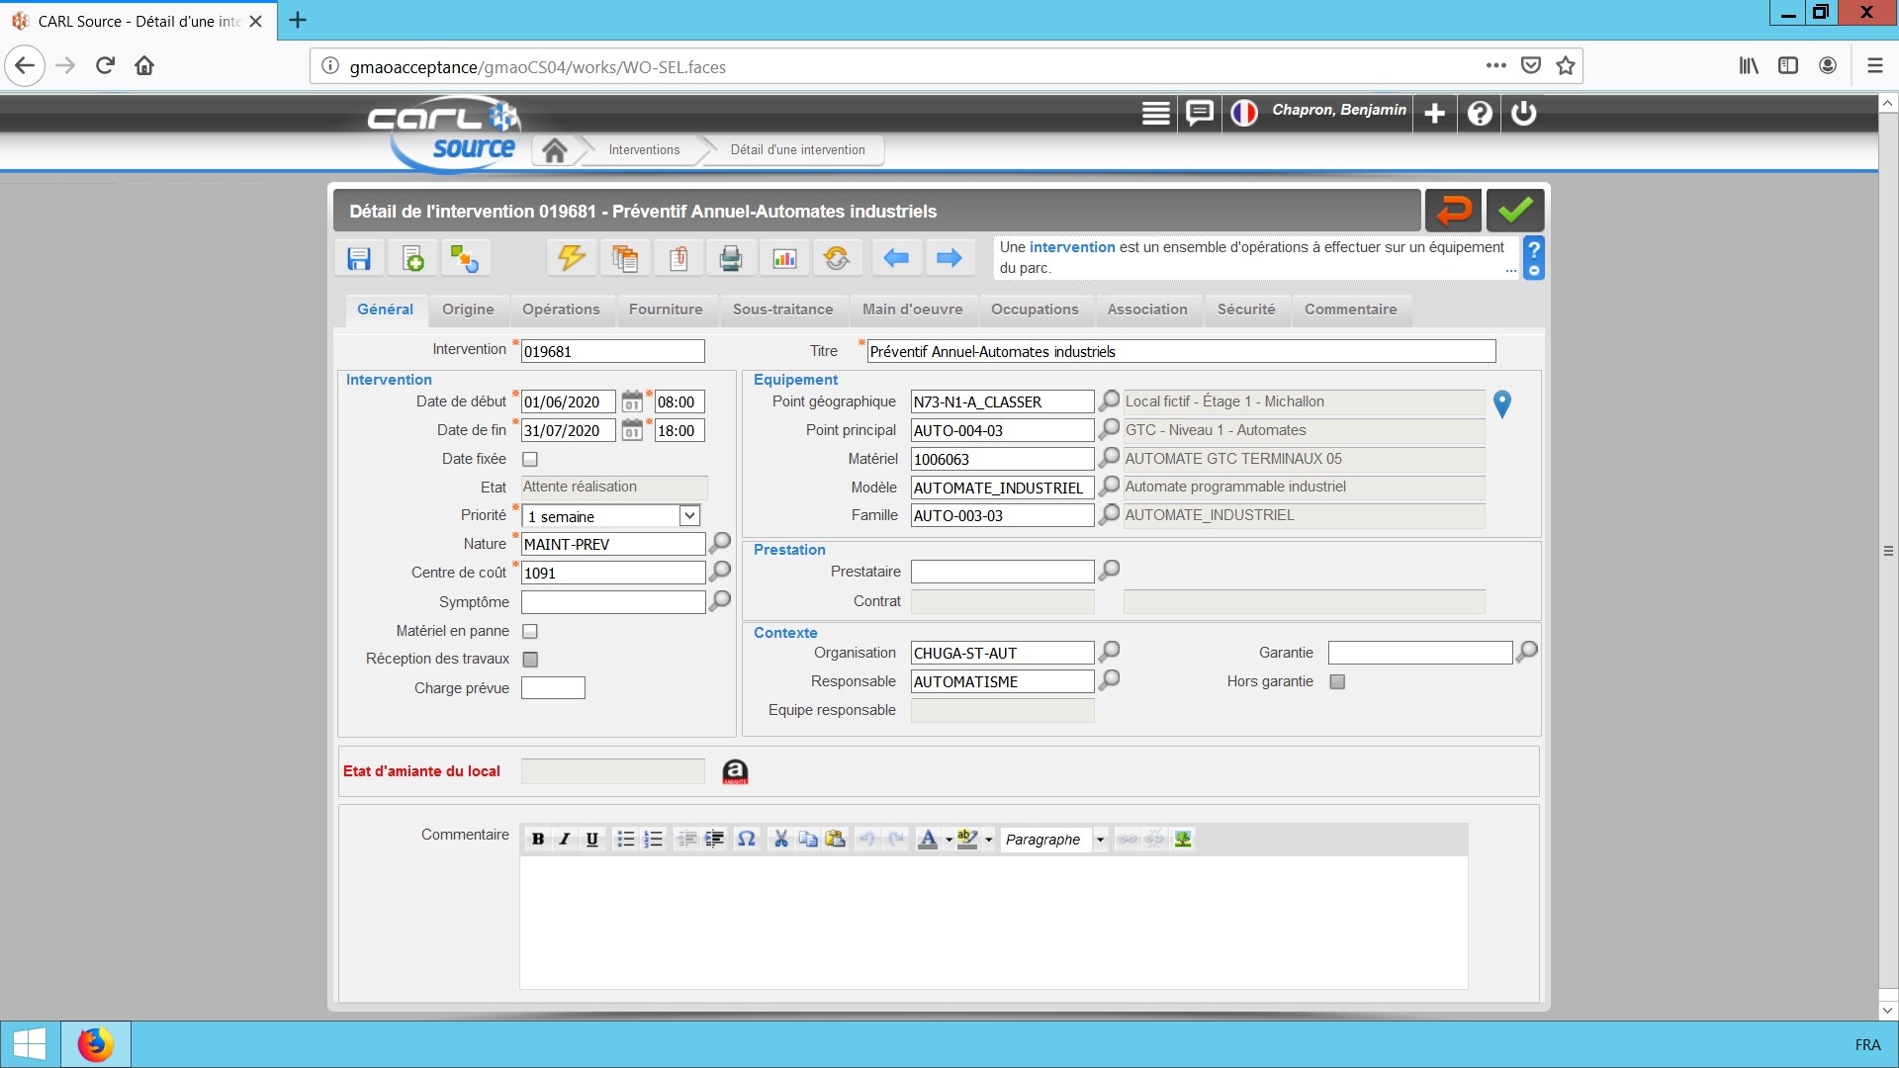Viewport: 1899px width, 1068px height.
Task: Open the Date de début calendar picker
Action: [632, 401]
